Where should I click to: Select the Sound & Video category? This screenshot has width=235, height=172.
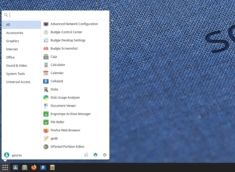pos(21,66)
